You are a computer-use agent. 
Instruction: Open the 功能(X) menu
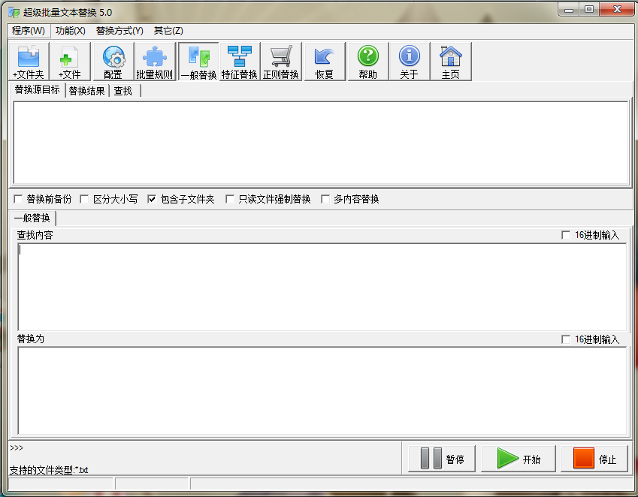click(71, 31)
